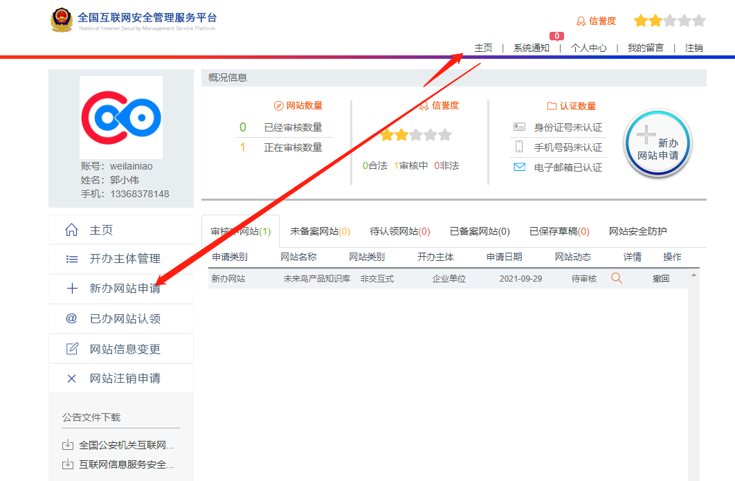Viewport: 735px width, 481px height.
Task: Click the list icon for 开办主体管理
Action: tap(71, 259)
